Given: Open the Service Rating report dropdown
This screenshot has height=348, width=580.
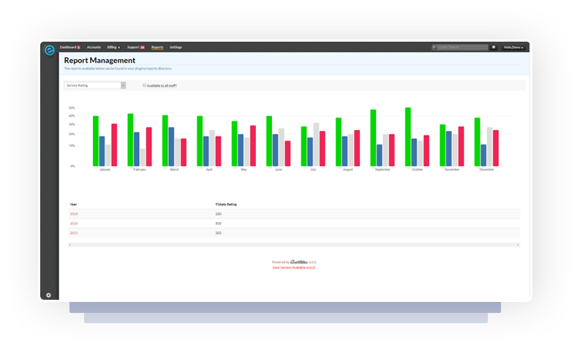Looking at the screenshot, I should pos(95,86).
